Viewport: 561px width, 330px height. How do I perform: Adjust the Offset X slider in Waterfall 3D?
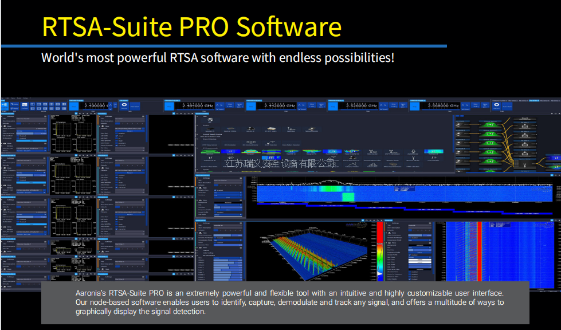(228, 261)
